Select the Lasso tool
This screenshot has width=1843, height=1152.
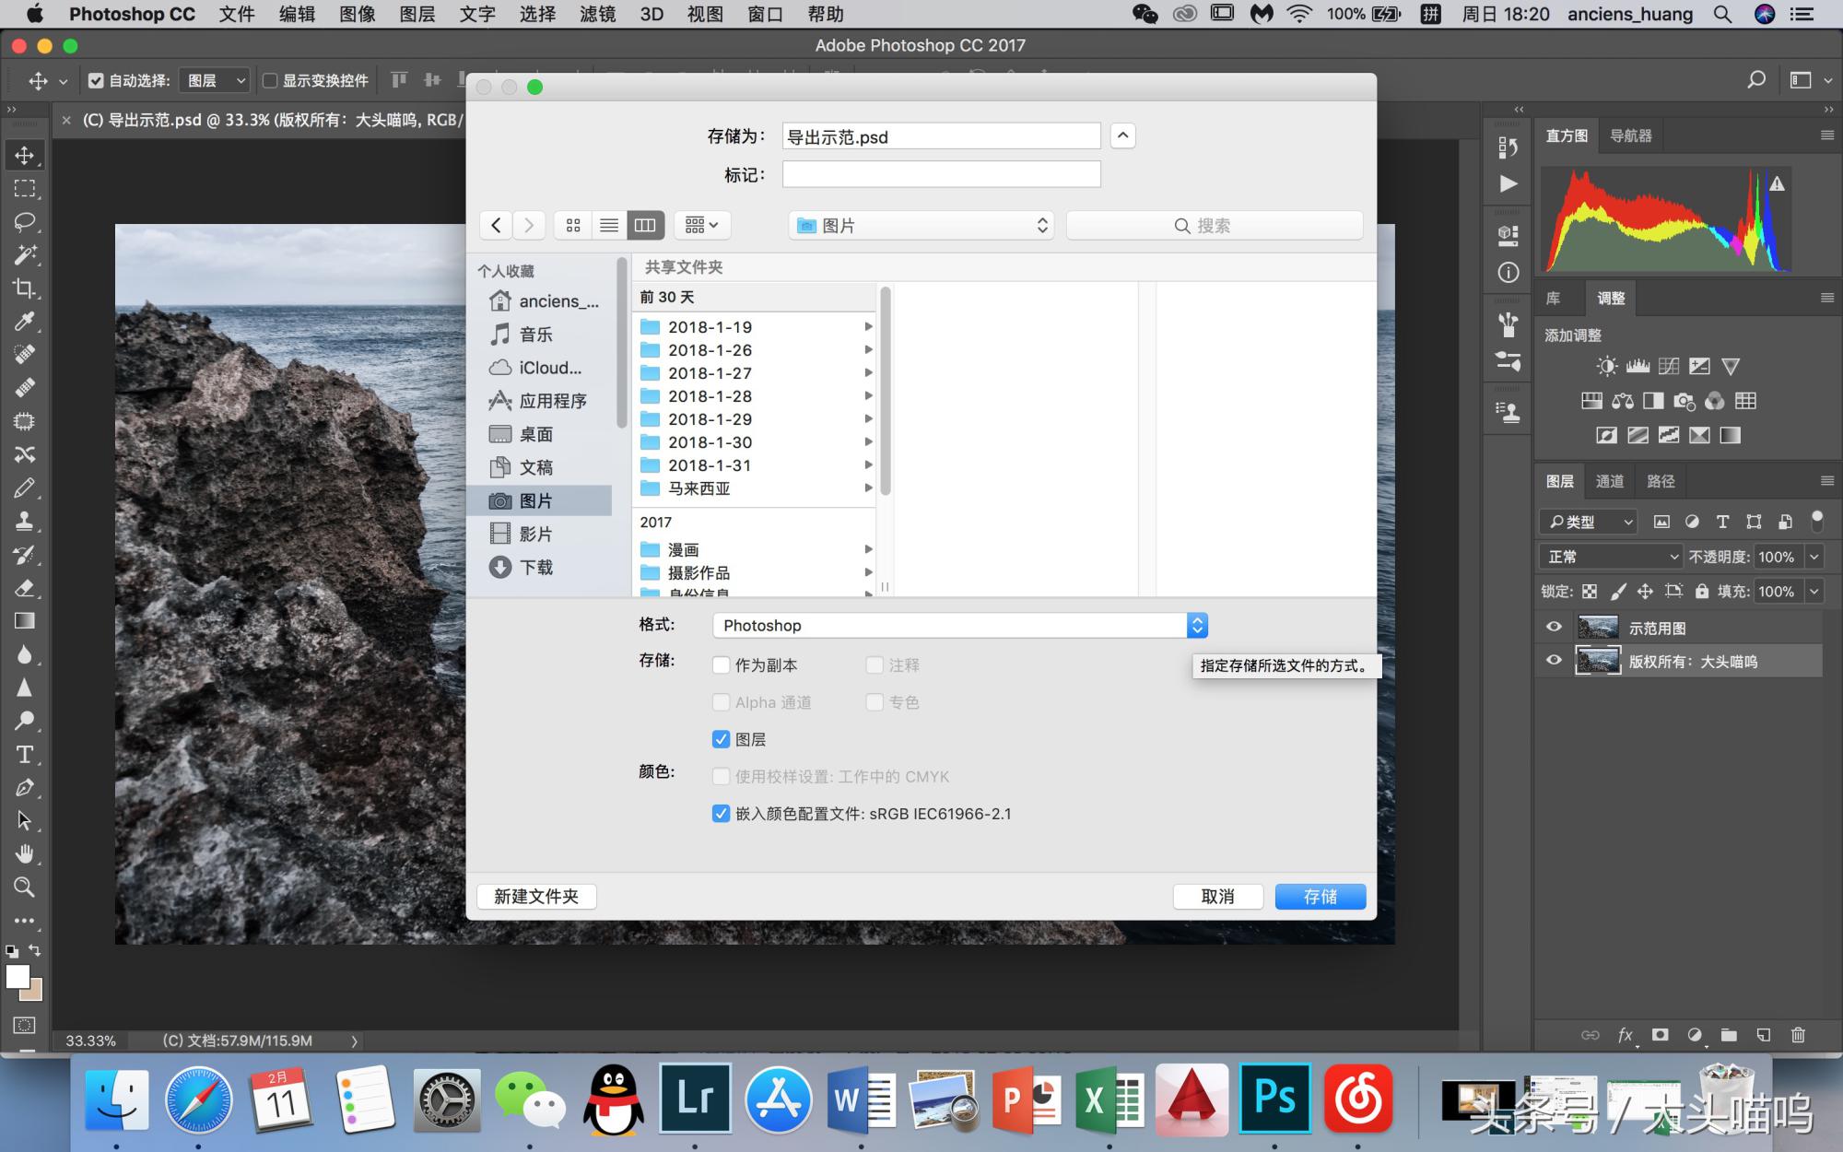(25, 221)
